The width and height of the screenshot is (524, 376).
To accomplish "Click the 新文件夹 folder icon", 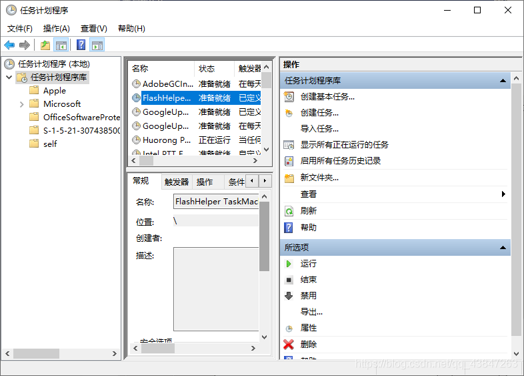I will [x=289, y=178].
